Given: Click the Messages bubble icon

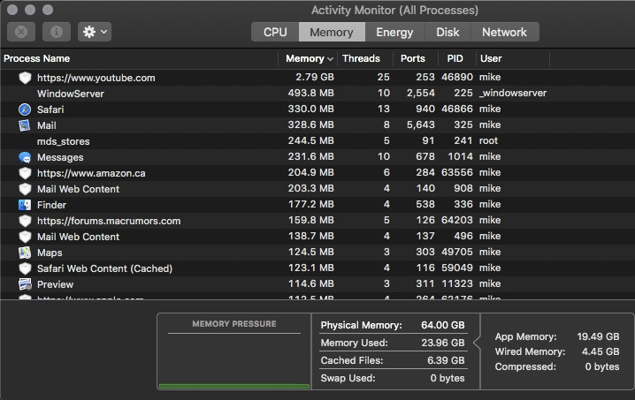Looking at the screenshot, I should (25, 157).
